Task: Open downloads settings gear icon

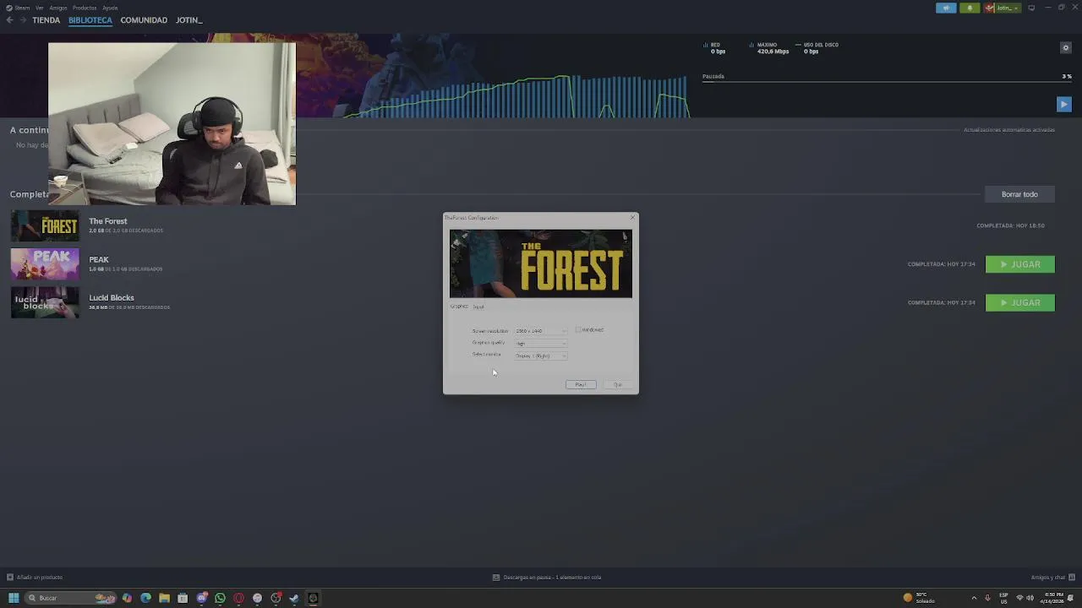Action: [1066, 48]
